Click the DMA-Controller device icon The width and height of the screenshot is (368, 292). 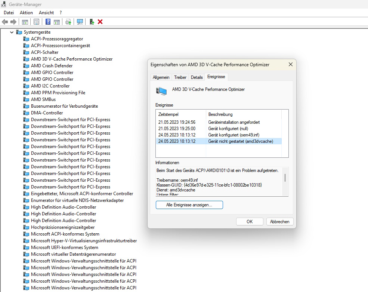[x=26, y=113]
